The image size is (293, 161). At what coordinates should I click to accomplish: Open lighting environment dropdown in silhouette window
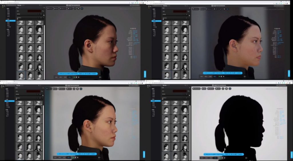(196, 88)
